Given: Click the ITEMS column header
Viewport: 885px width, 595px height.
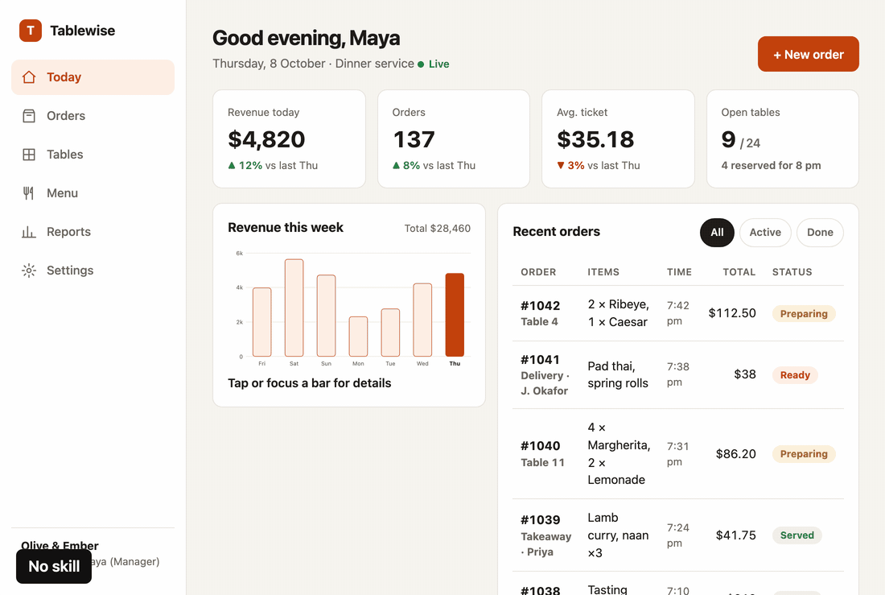Looking at the screenshot, I should point(603,272).
